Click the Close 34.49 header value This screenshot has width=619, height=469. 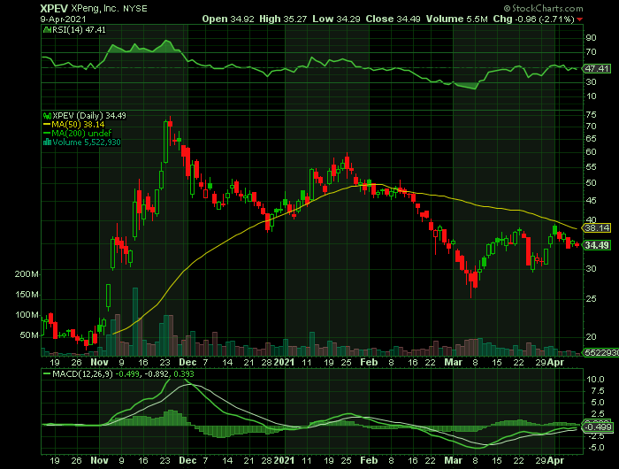[x=393, y=19]
